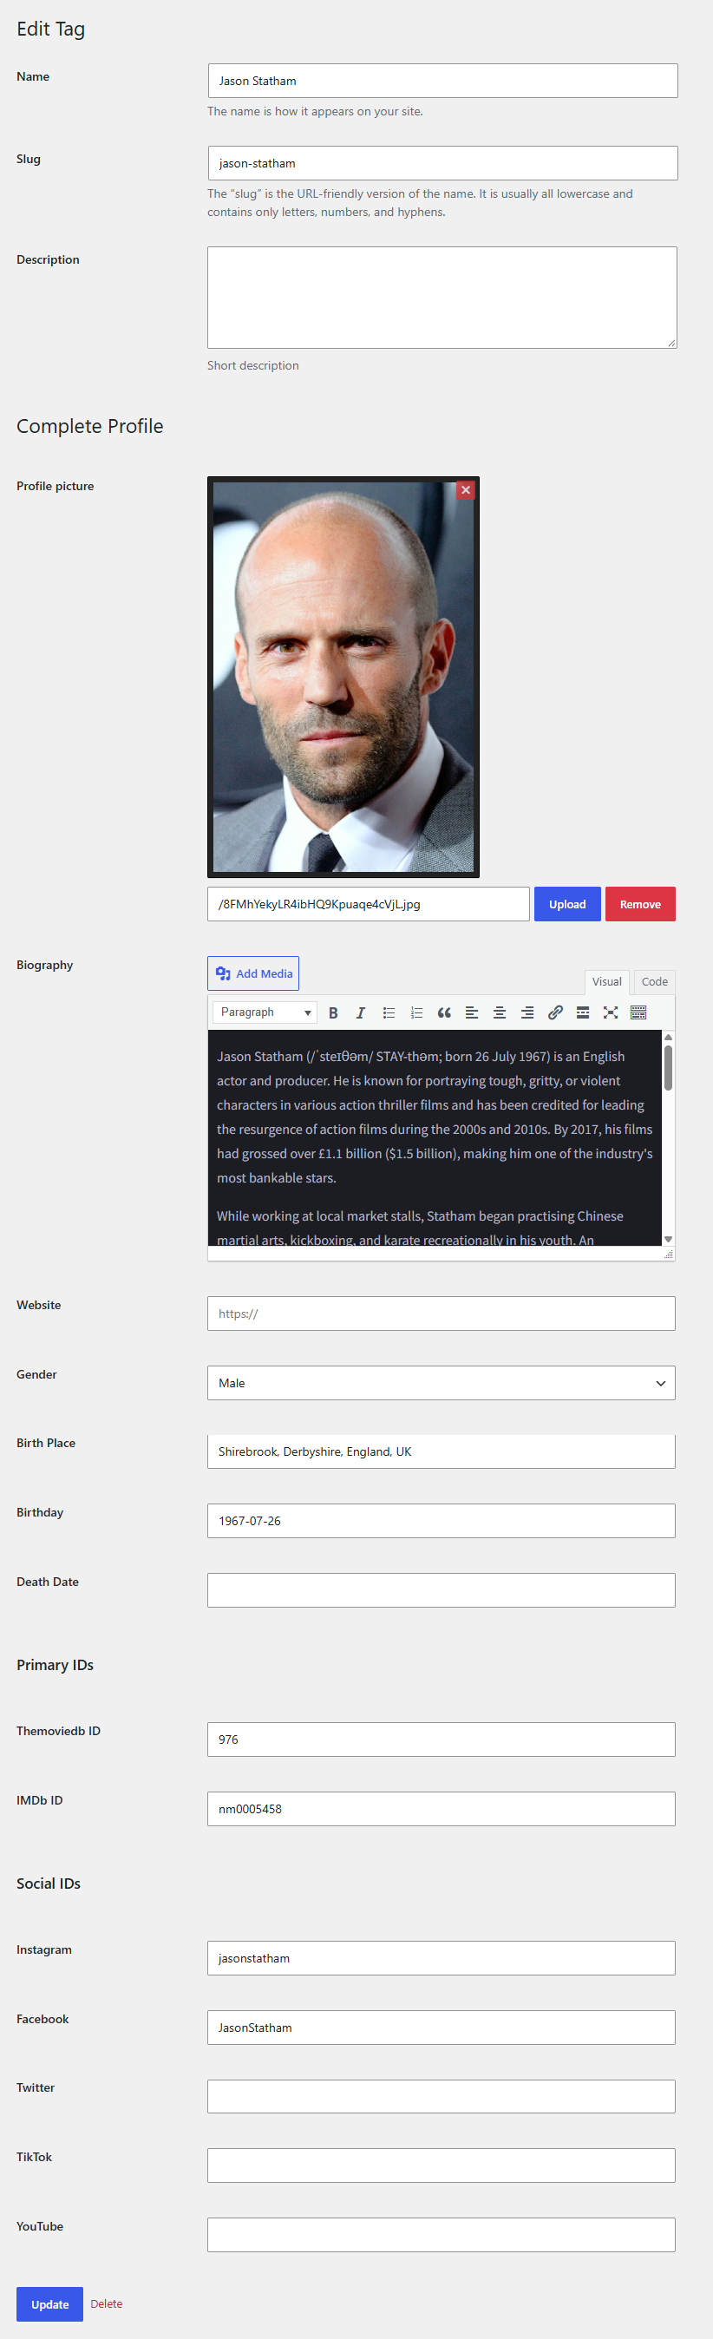713x2339 pixels.
Task: Align biography text left
Action: pos(473,1012)
